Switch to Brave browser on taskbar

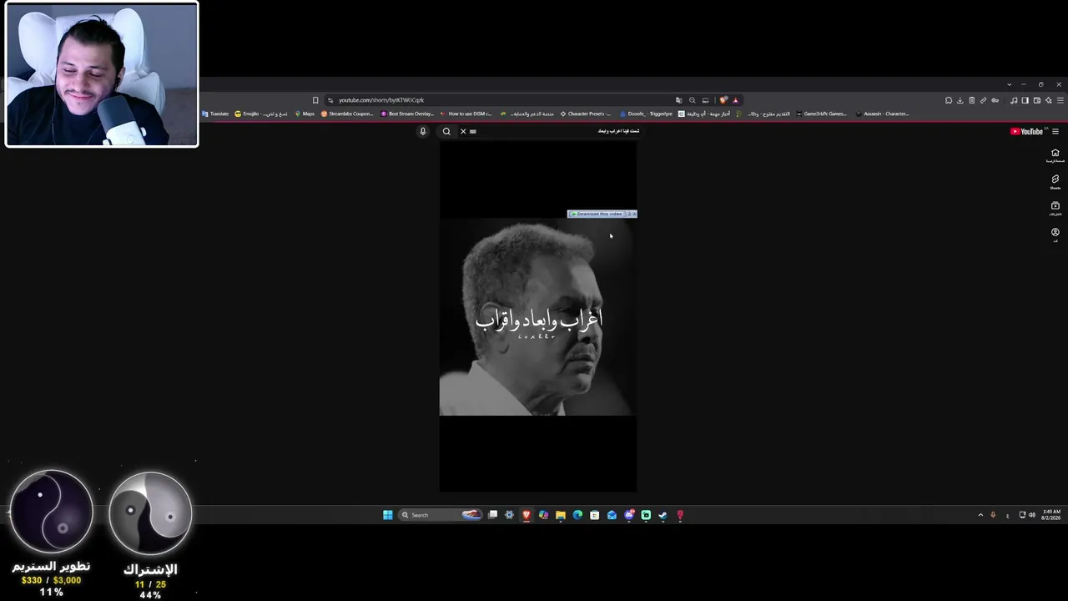point(526,515)
